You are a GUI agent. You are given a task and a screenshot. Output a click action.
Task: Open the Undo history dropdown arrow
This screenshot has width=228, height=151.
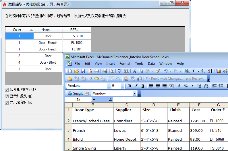[171, 71]
